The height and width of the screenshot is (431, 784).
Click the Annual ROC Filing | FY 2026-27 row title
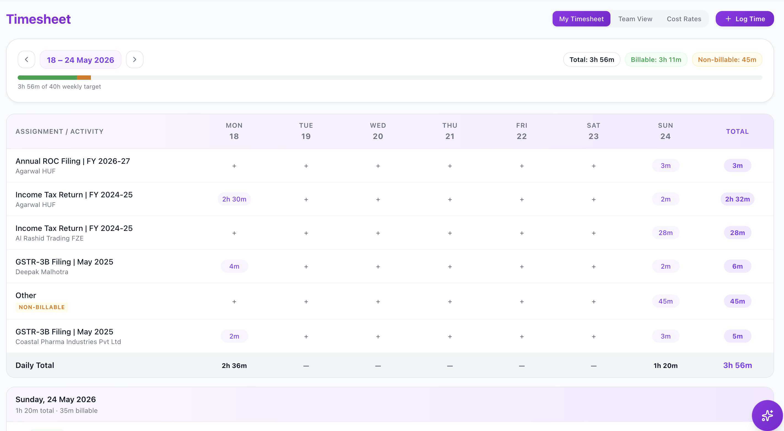[x=73, y=161]
